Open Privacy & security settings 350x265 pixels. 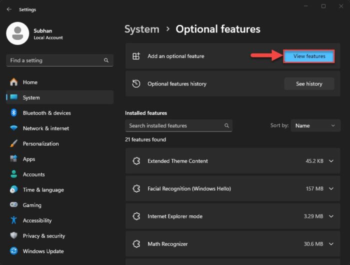60,236
